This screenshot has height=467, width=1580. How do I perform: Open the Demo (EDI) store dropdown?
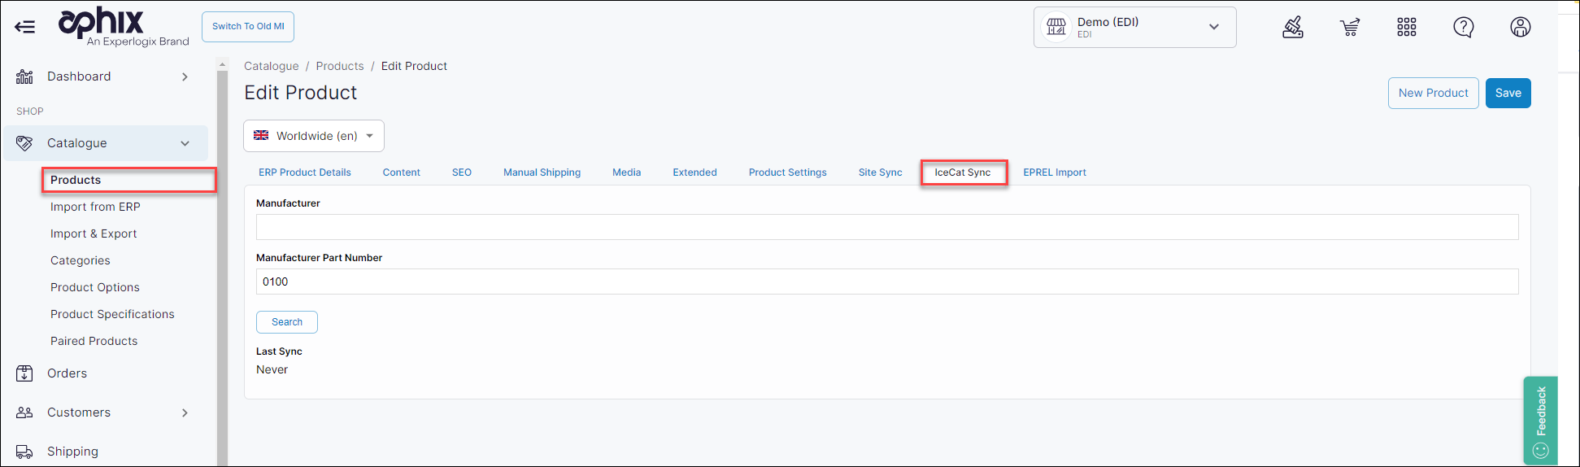(x=1134, y=28)
